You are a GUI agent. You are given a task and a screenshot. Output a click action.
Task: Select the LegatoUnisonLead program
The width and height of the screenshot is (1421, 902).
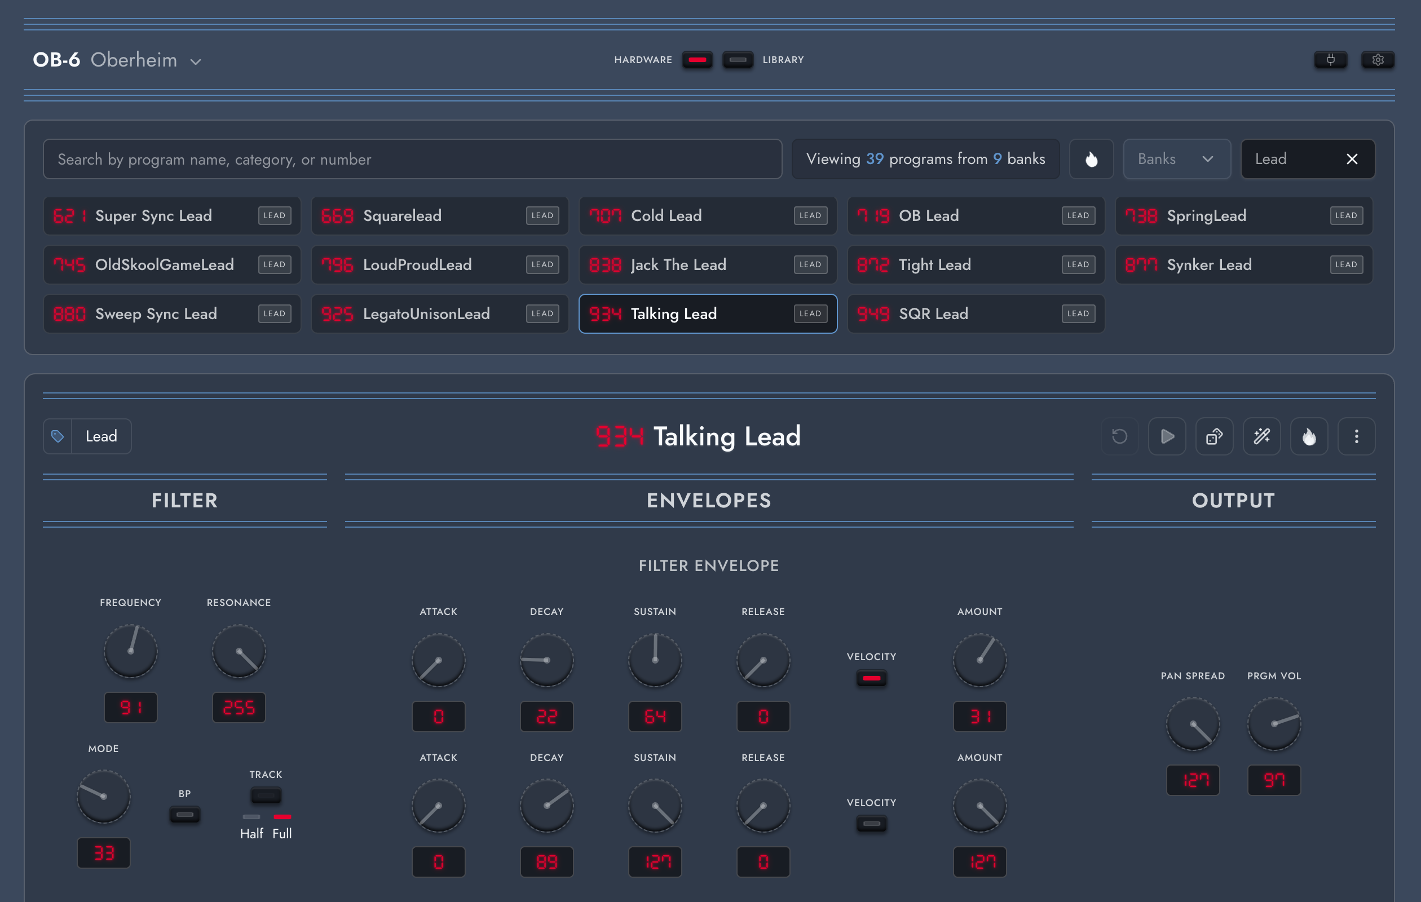pyautogui.click(x=440, y=313)
